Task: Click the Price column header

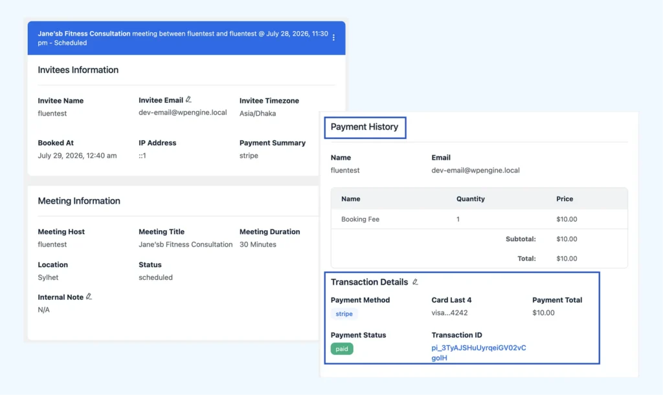Action: (565, 198)
